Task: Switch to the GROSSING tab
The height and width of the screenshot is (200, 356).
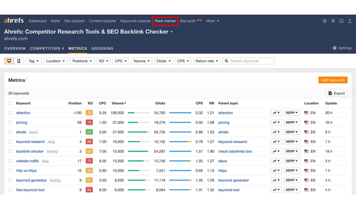Action: (x=102, y=49)
